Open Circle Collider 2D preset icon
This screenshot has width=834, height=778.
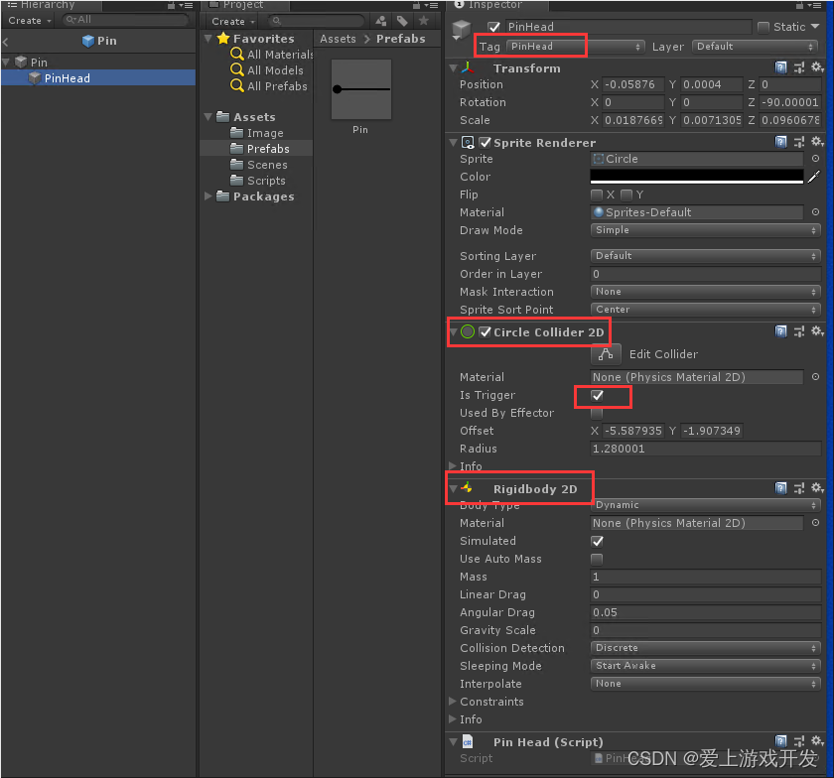[799, 331]
